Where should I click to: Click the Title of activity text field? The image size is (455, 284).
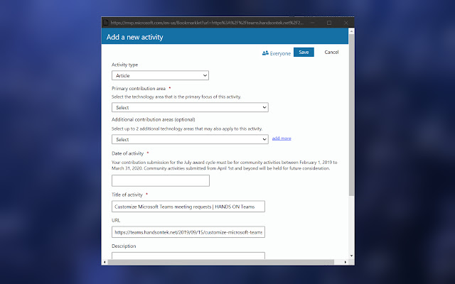coord(188,207)
